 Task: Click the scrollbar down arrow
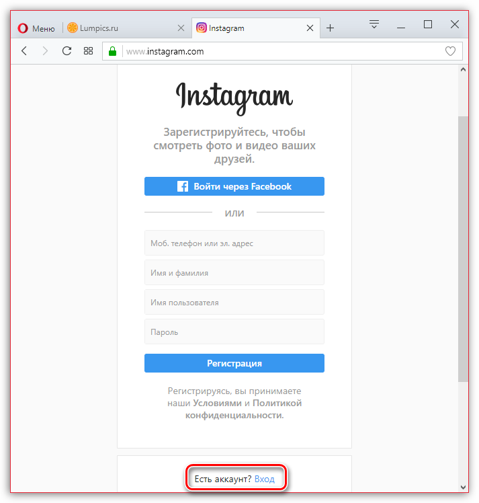click(463, 487)
